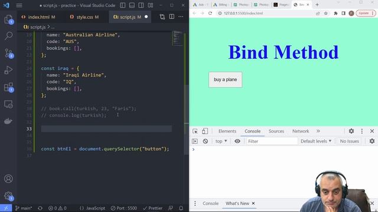This screenshot has height=212, width=378.
Task: Open the VS Code hamburger menu
Action: (x=19, y=5)
